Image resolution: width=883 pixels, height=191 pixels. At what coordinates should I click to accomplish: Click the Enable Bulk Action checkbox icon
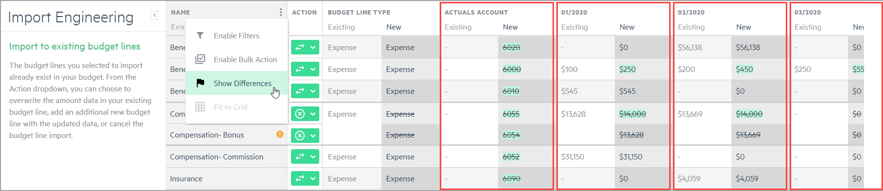click(200, 59)
